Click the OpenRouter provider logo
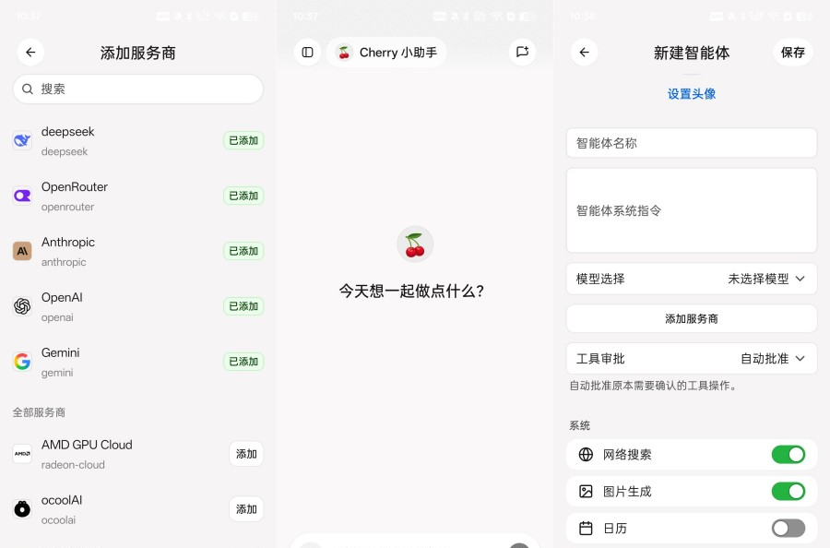The width and height of the screenshot is (830, 548). pos(22,196)
